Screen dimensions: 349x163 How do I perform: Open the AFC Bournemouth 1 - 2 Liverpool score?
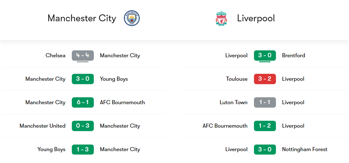click(x=265, y=126)
